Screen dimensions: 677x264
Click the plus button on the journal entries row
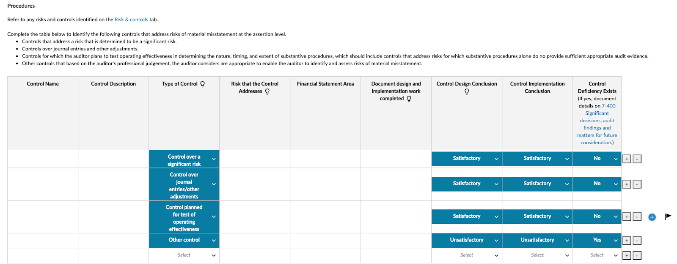pos(626,184)
